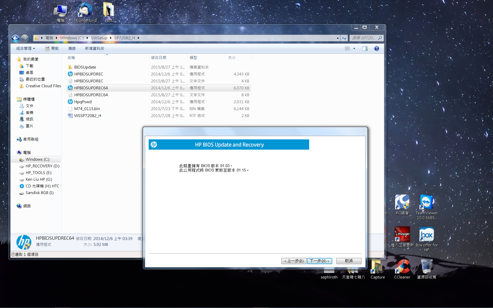The image size is (493, 308).
Task: Click 取消 in HP BIOS Update dialog
Action: [349, 261]
